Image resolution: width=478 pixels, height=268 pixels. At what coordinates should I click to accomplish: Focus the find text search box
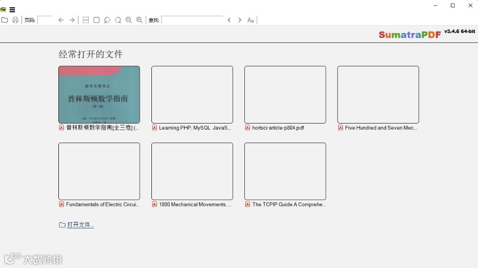pos(192,20)
